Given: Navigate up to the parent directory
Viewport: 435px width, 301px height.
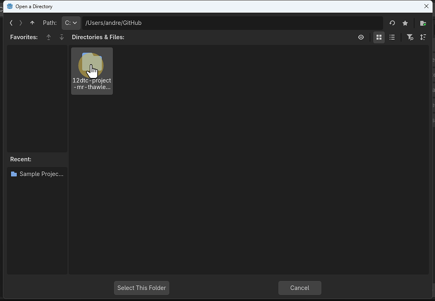Looking at the screenshot, I should pyautogui.click(x=32, y=23).
